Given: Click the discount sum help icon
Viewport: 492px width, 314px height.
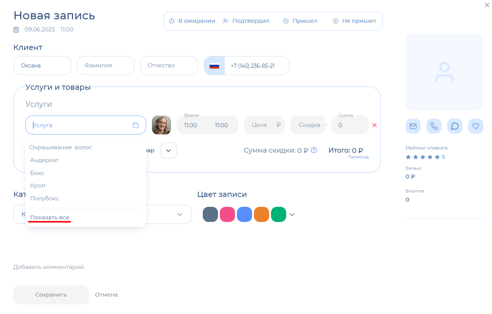Looking at the screenshot, I should coord(314,150).
